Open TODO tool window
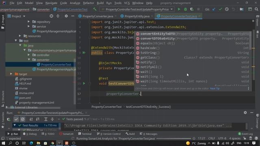This screenshot has height=146, width=260. coord(48,134)
